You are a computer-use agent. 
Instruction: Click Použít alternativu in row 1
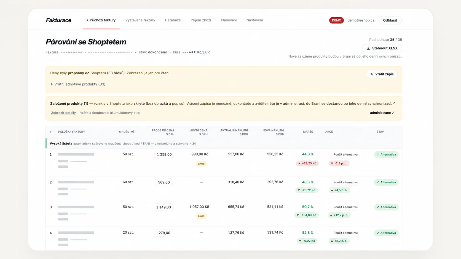[x=345, y=154]
